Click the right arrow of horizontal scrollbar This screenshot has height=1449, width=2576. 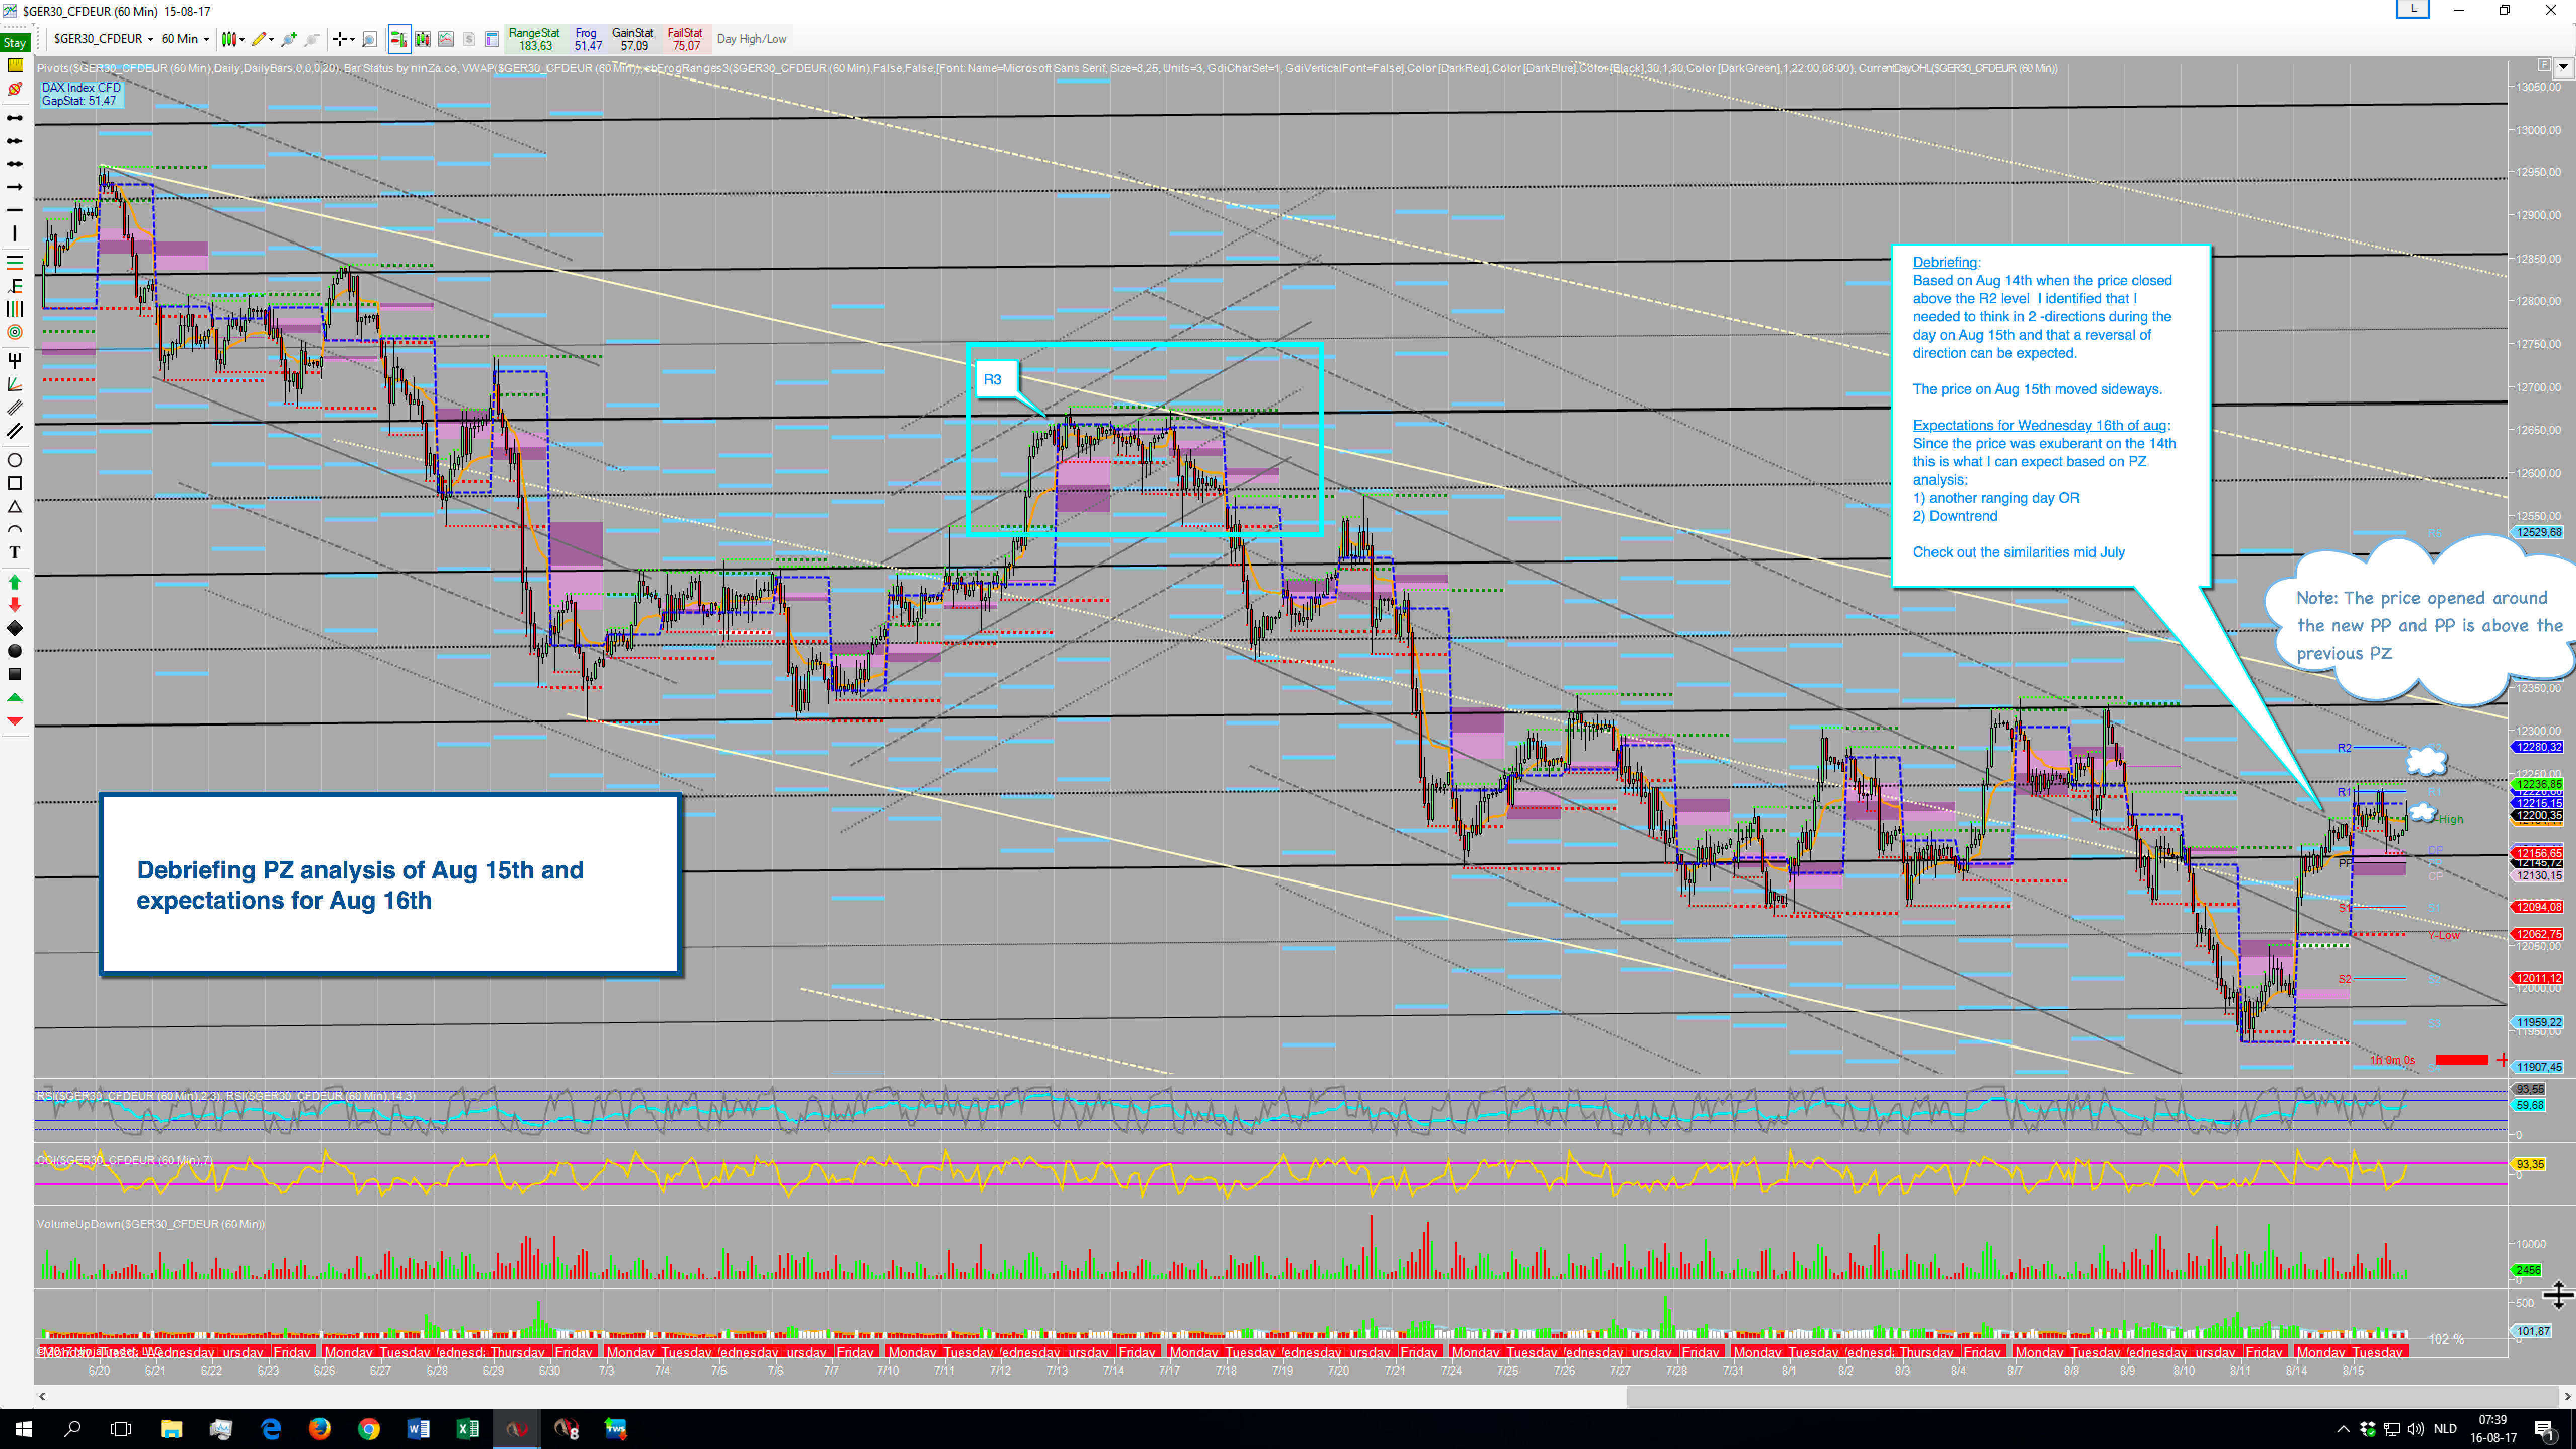click(x=2566, y=1395)
